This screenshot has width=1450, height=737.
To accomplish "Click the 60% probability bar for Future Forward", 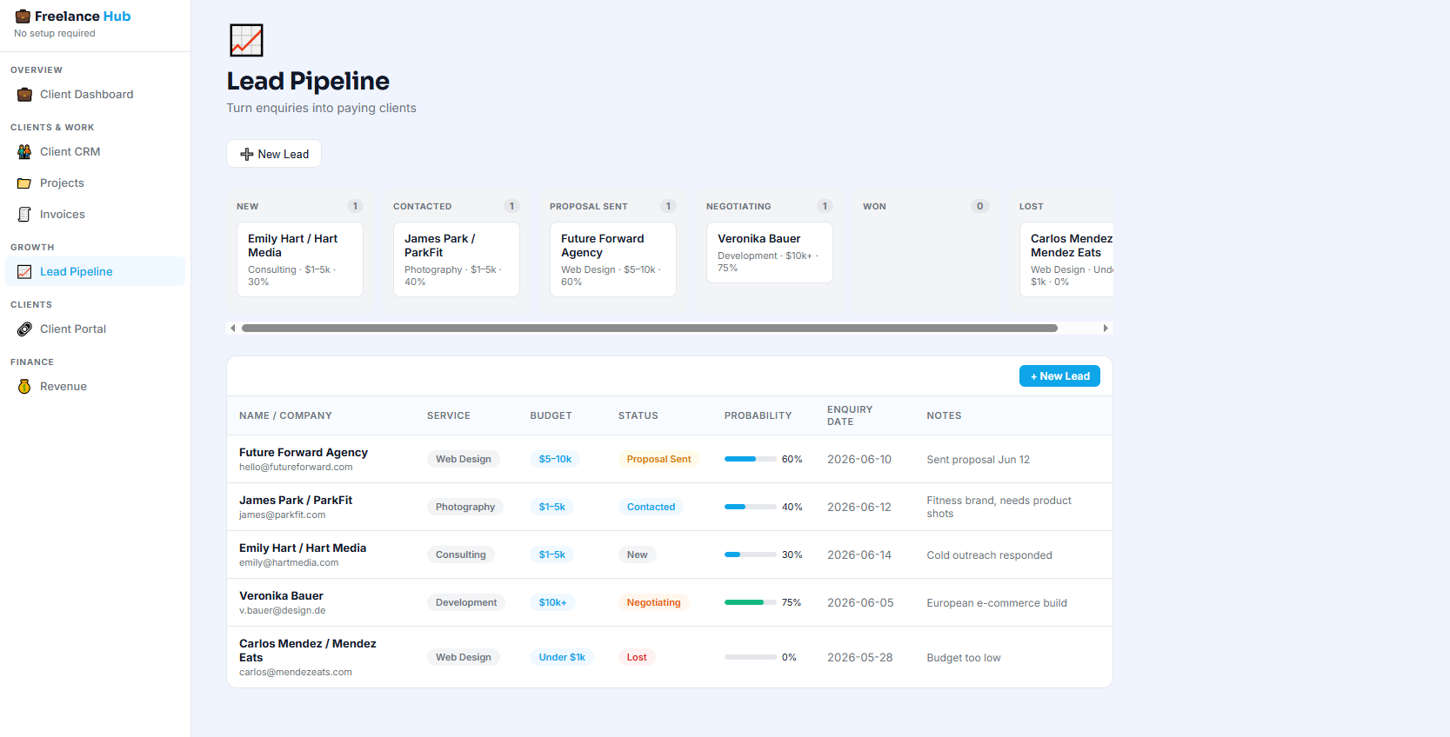I will click(x=751, y=459).
